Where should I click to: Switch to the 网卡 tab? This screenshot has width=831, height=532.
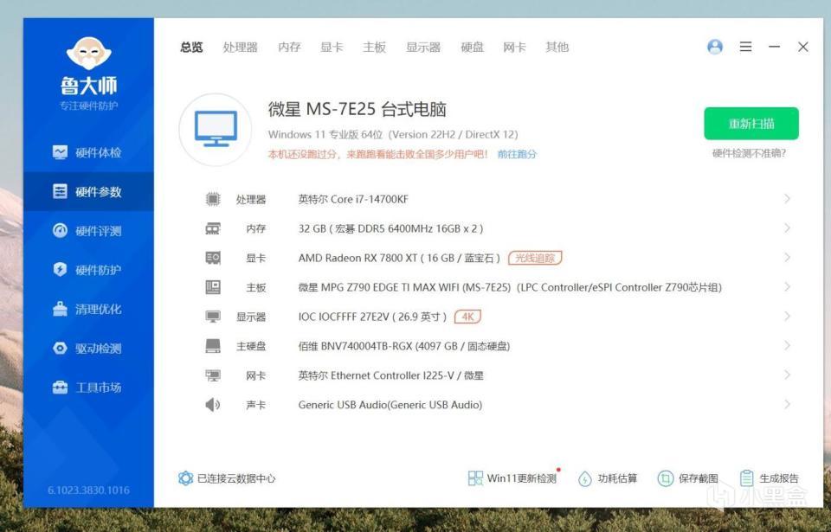click(x=514, y=48)
